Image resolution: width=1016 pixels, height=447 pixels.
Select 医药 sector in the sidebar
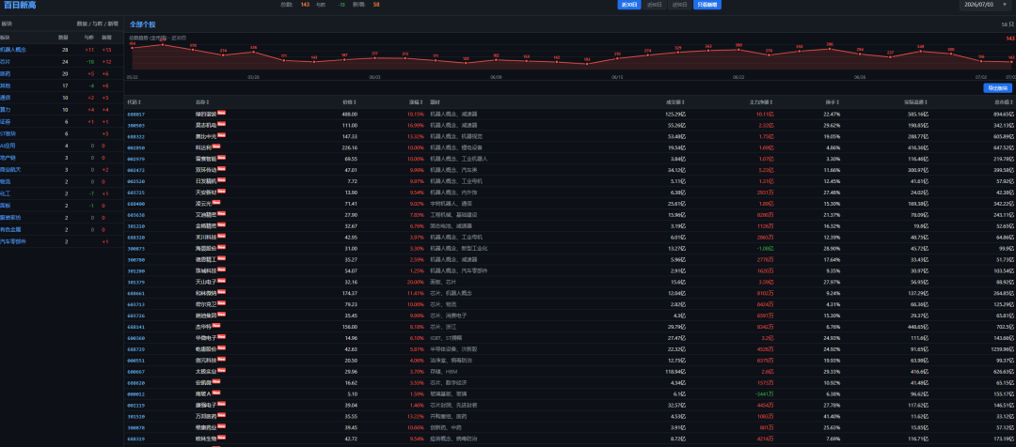[6, 73]
